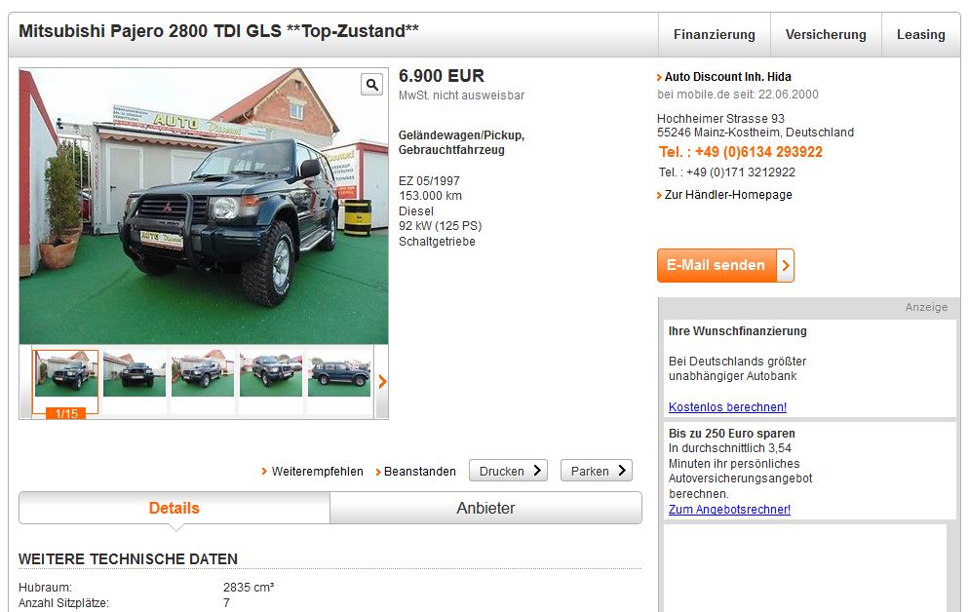Switch to the Anbieter tab
The height and width of the screenshot is (612, 969).
coord(485,508)
